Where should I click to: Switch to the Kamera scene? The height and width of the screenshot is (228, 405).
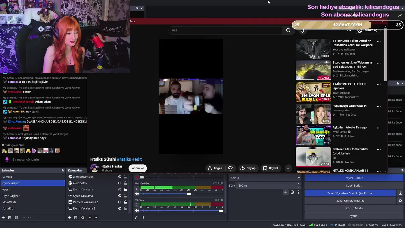32,177
